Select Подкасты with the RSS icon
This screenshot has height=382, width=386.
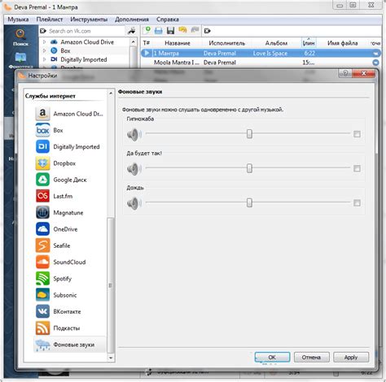coord(69,328)
